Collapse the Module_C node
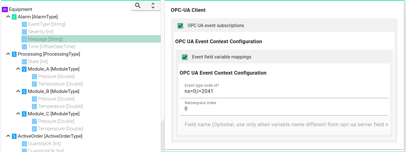This screenshot has width=406, height=152. (x=18, y=114)
